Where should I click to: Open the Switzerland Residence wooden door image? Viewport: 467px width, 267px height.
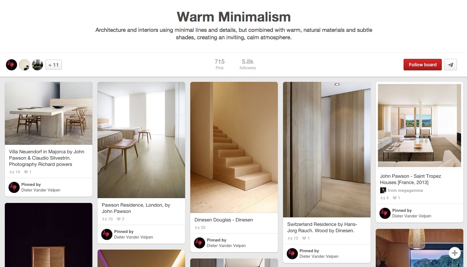(327, 150)
